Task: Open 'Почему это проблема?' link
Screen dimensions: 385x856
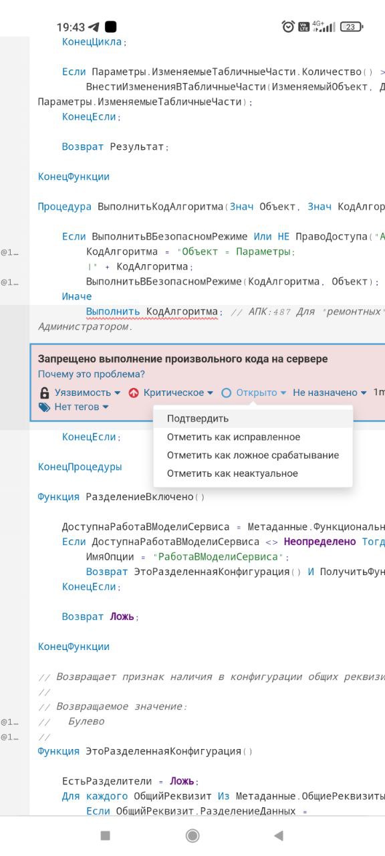Action: point(91,374)
